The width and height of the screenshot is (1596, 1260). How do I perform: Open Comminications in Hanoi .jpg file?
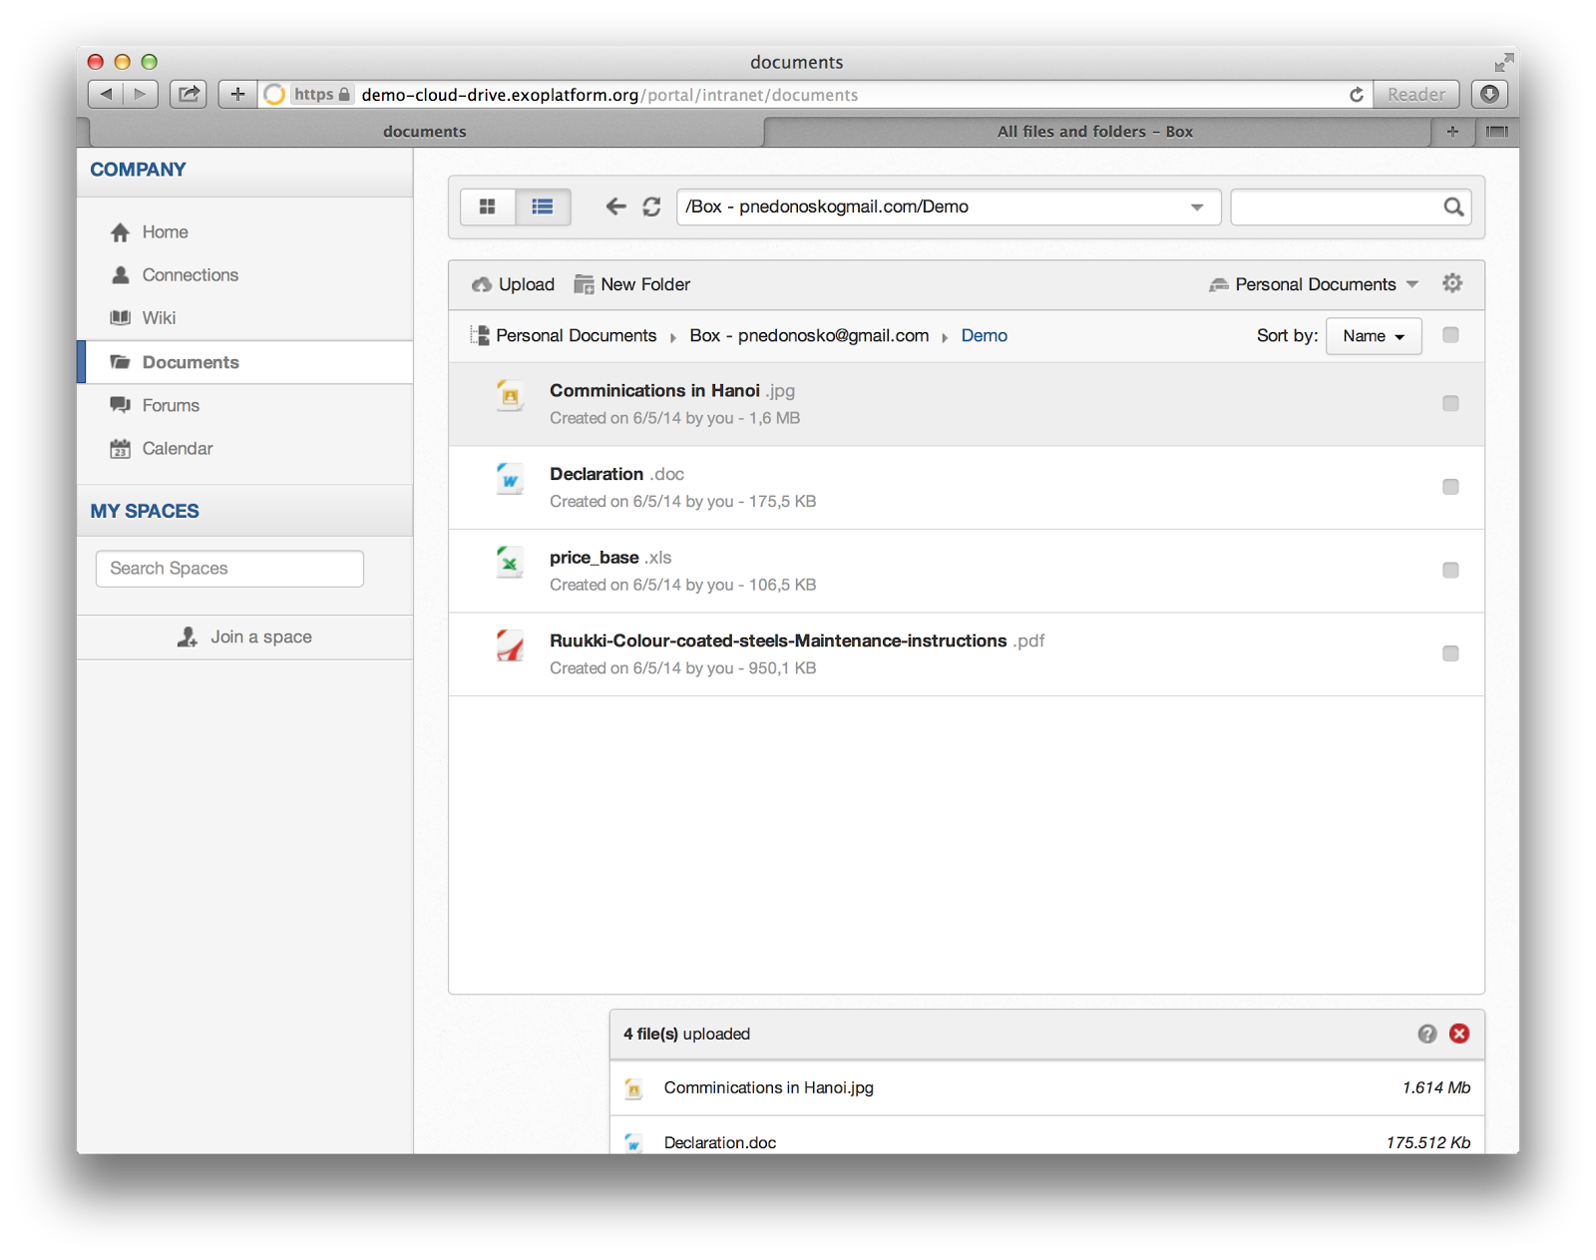tap(672, 390)
